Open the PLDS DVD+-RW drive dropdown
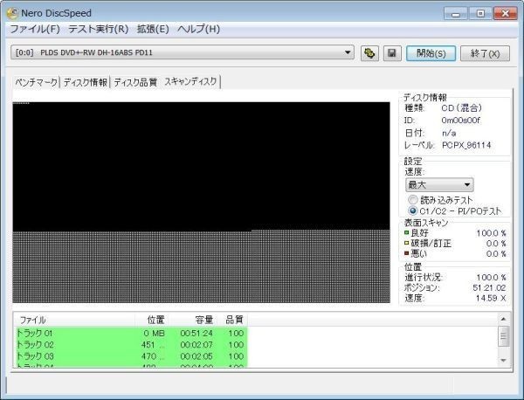The width and height of the screenshot is (524, 400). point(183,52)
